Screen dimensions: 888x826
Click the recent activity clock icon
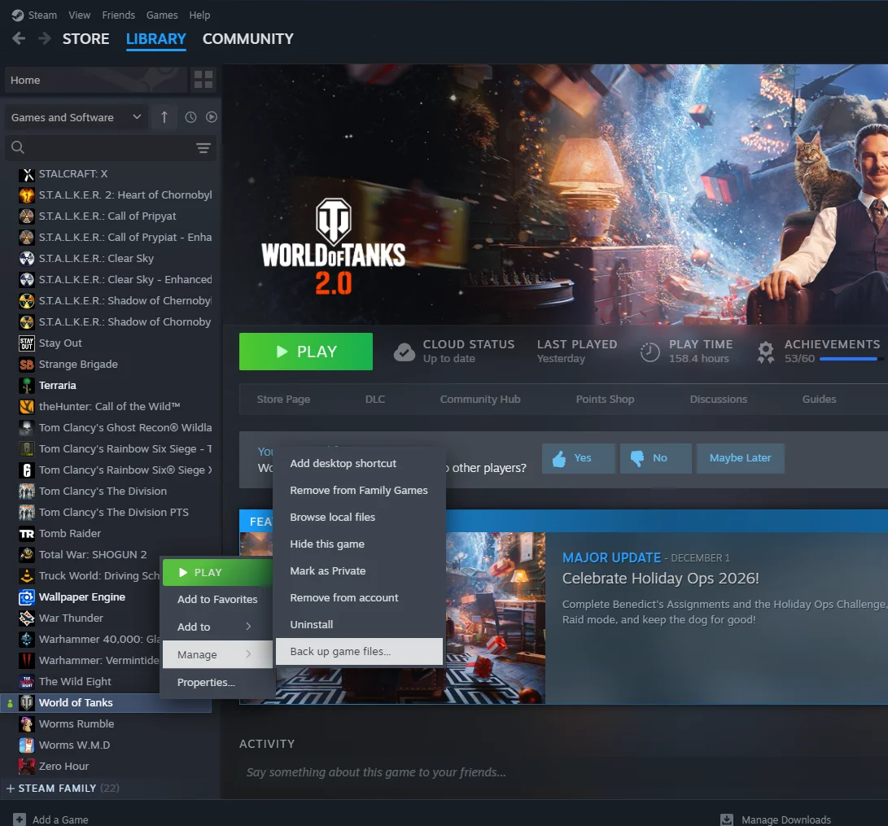[x=190, y=117]
